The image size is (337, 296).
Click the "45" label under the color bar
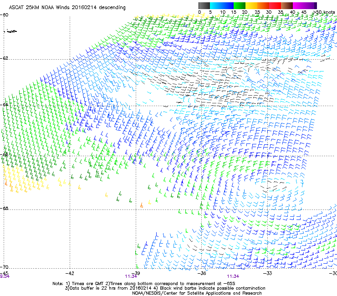(304, 12)
